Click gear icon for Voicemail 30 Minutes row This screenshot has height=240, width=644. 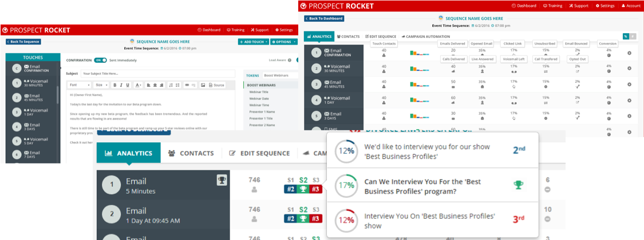coord(629,69)
